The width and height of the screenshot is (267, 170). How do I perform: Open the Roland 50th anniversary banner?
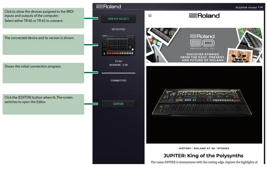tap(204, 45)
